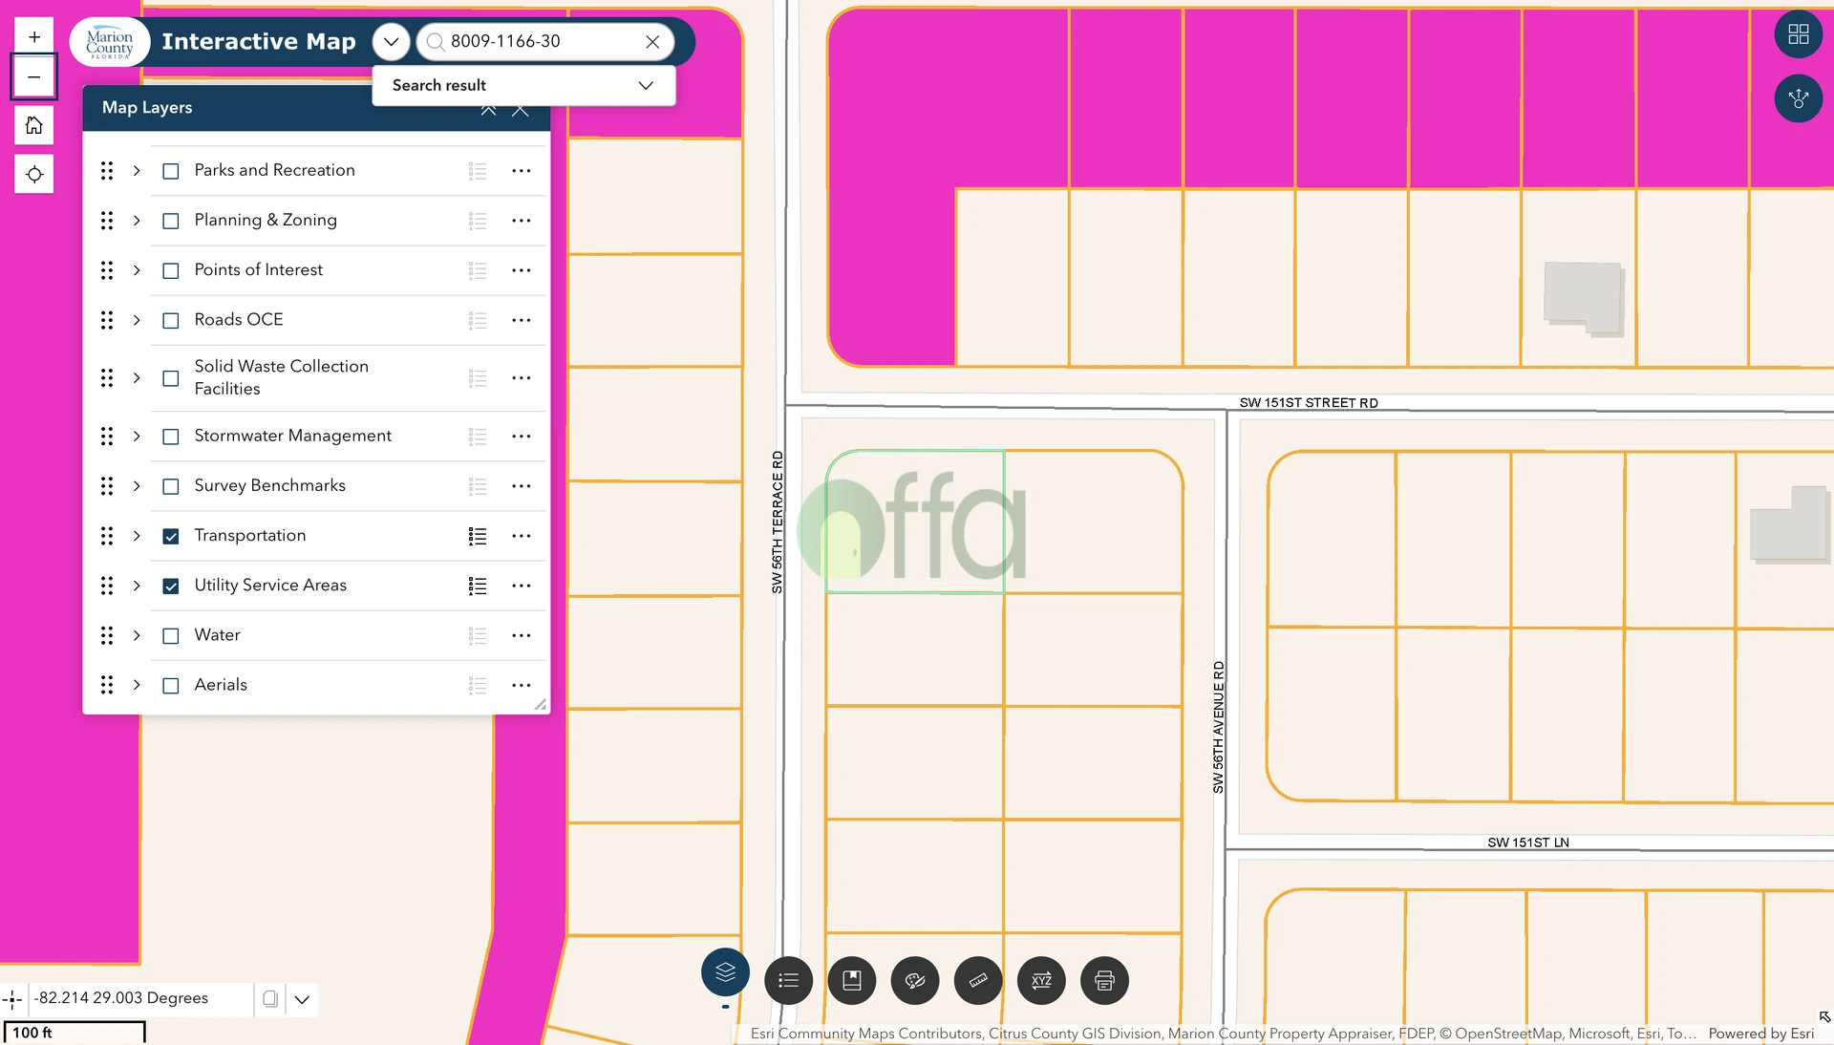Expand the Utility Service Areas layer
The height and width of the screenshot is (1045, 1834).
coord(137,586)
